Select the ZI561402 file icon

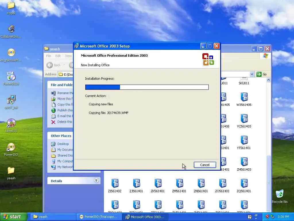click(x=115, y=186)
